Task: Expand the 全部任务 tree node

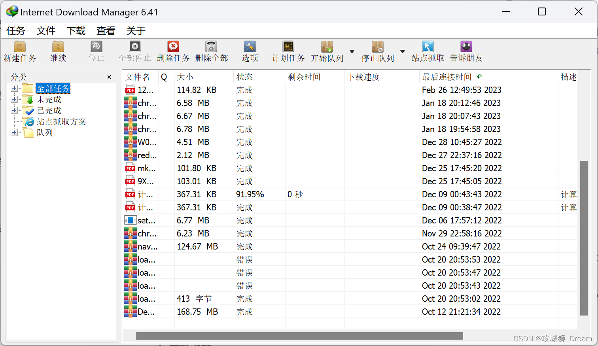Action: 14,88
